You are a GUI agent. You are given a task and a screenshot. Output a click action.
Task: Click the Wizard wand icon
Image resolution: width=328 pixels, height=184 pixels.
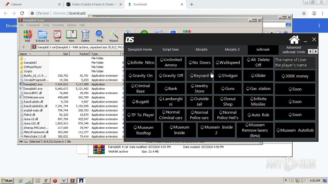click(x=114, y=36)
